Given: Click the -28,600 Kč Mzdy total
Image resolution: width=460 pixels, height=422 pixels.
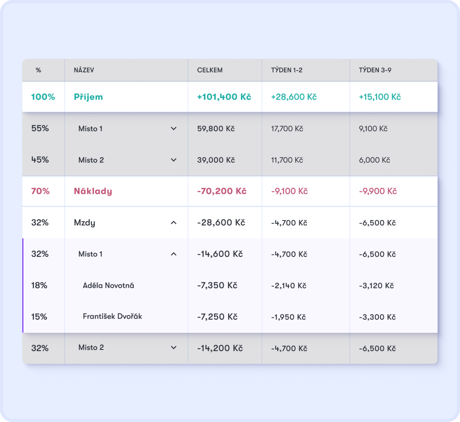Looking at the screenshot, I should pos(221,223).
